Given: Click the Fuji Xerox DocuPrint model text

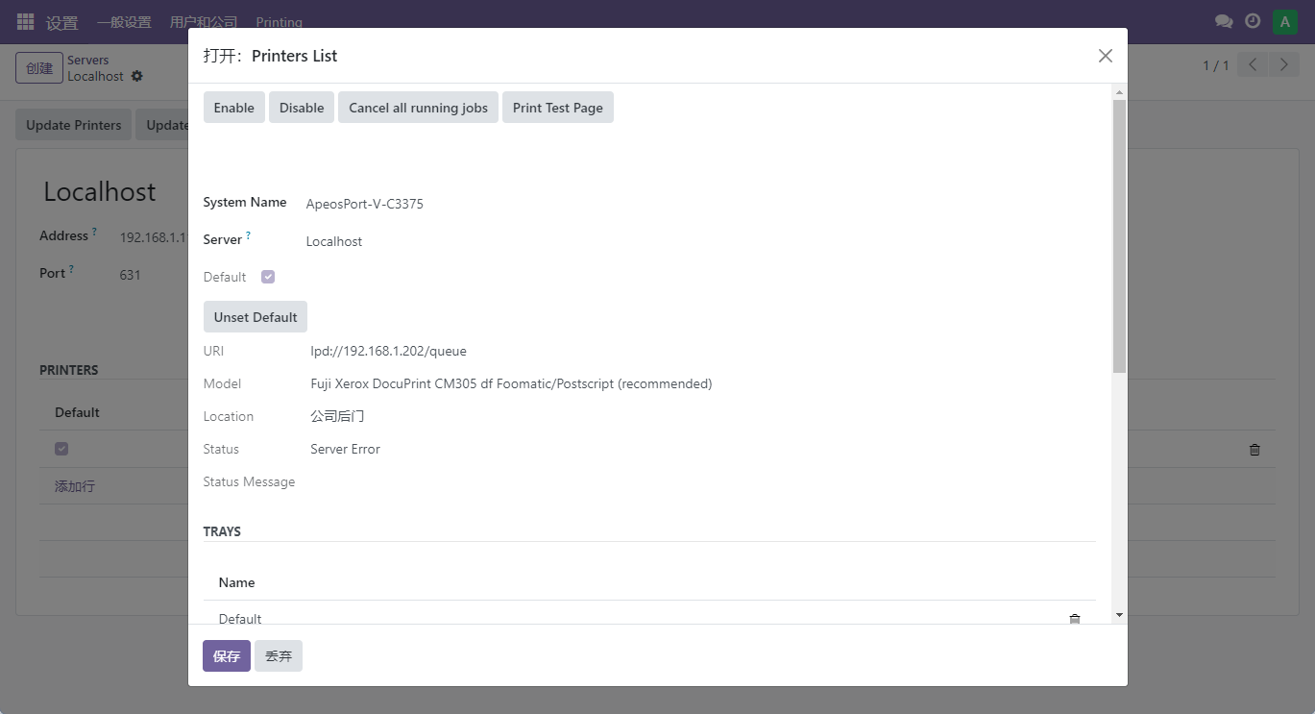Looking at the screenshot, I should [x=512, y=383].
